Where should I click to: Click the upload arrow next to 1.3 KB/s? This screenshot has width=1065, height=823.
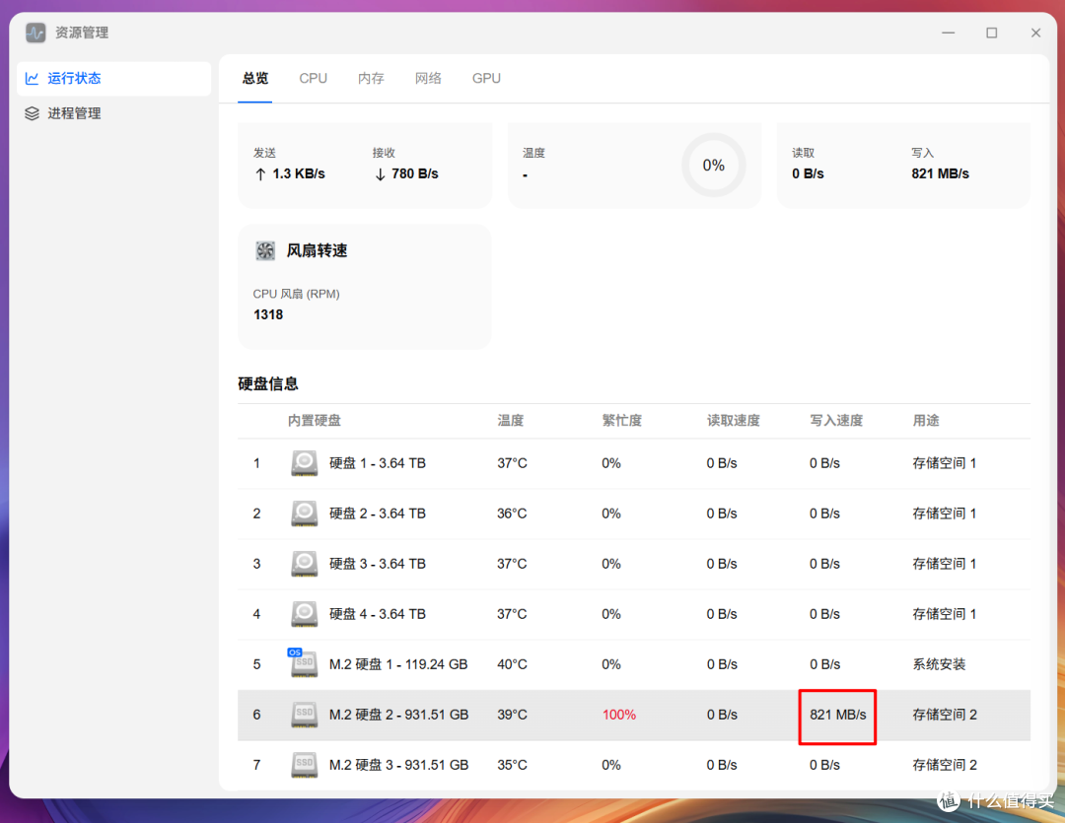[x=260, y=174]
